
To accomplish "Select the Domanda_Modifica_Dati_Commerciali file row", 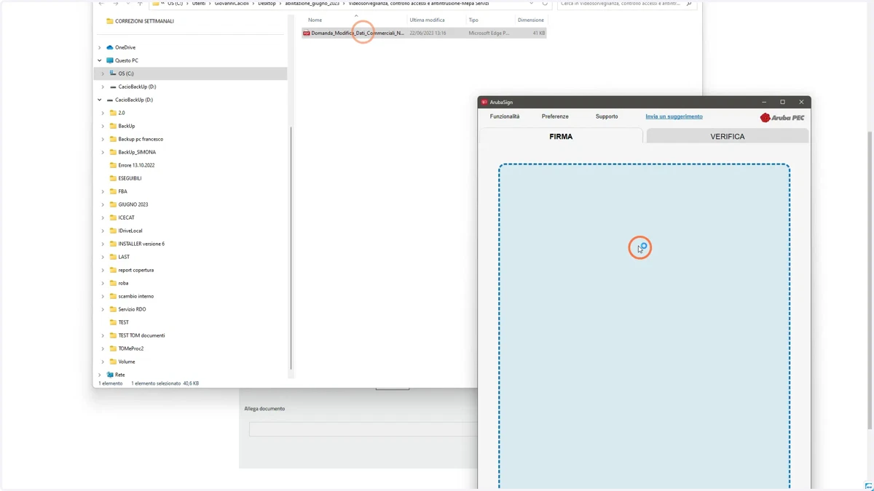I will coord(424,33).
